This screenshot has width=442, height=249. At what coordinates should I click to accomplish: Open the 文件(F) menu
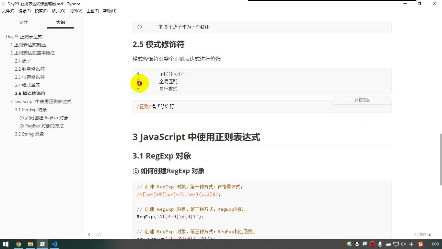coord(8,11)
